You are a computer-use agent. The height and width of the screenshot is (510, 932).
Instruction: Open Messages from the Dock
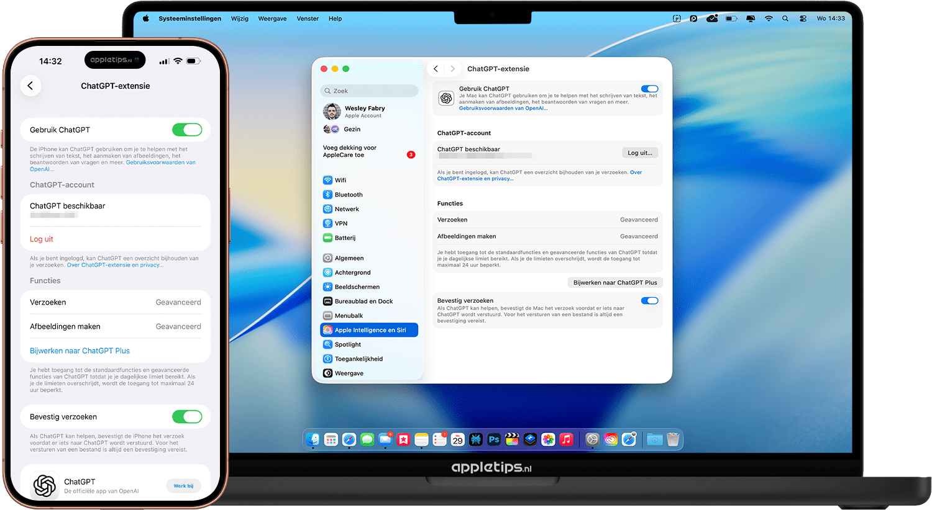367,439
